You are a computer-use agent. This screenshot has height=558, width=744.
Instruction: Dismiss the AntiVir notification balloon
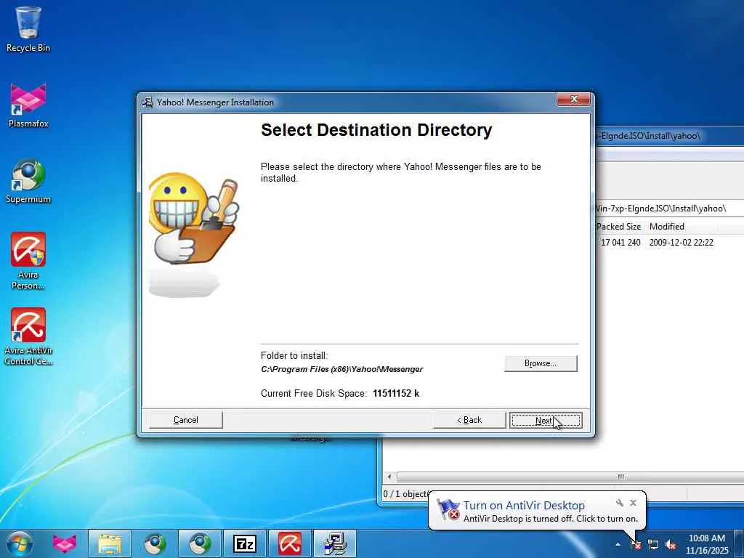(x=633, y=503)
